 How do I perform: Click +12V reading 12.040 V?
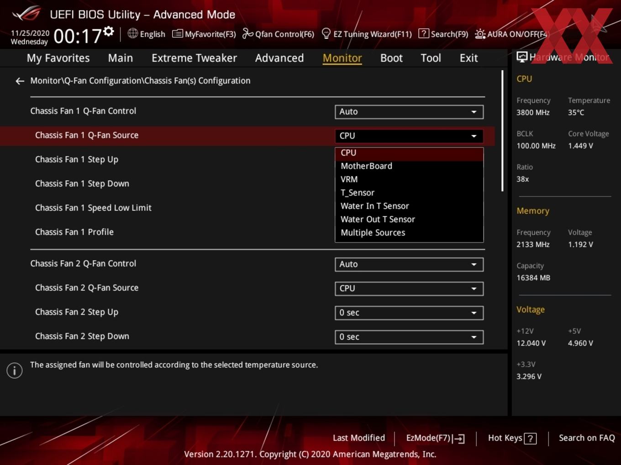(x=531, y=343)
